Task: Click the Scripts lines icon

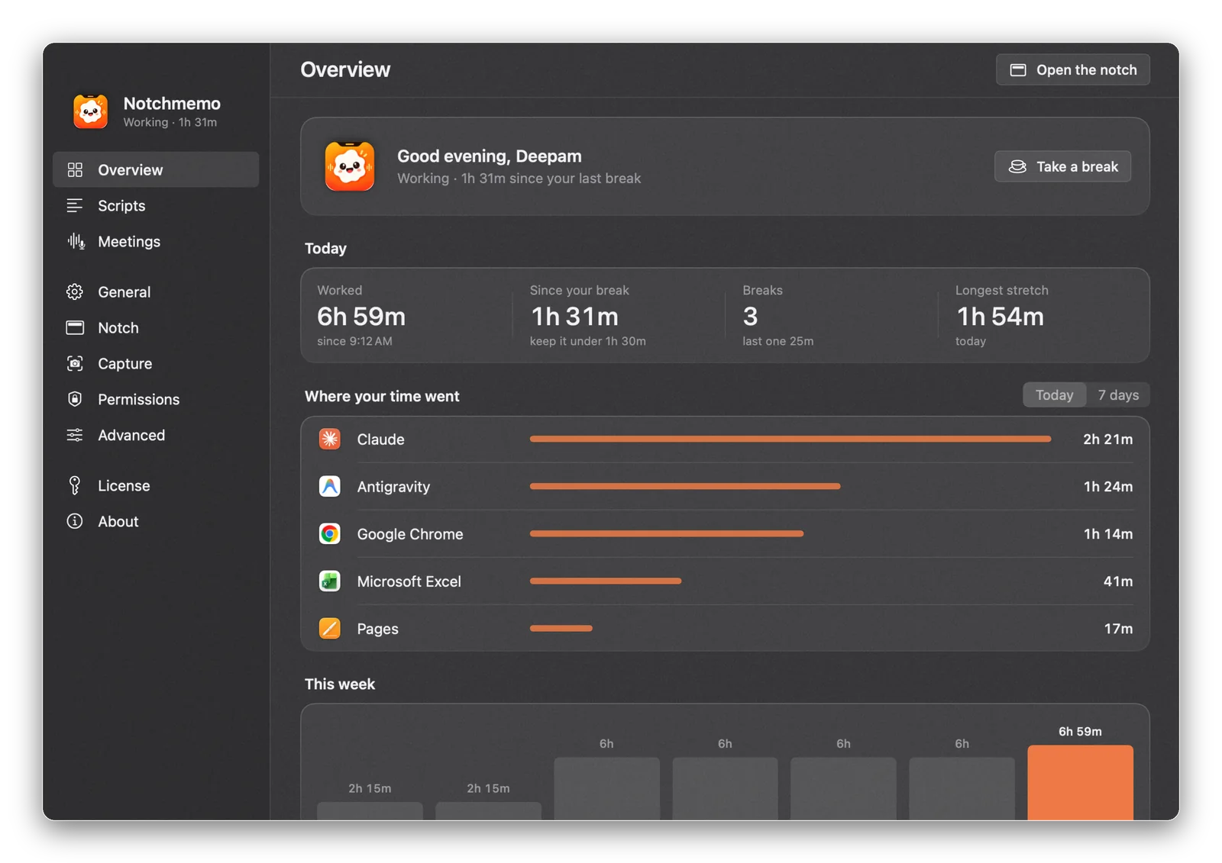Action: click(75, 205)
